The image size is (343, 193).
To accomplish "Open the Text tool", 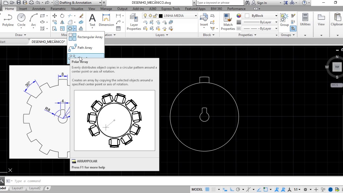I will point(92,20).
